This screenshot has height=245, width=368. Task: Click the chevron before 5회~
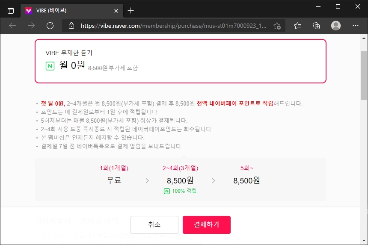tap(214, 180)
